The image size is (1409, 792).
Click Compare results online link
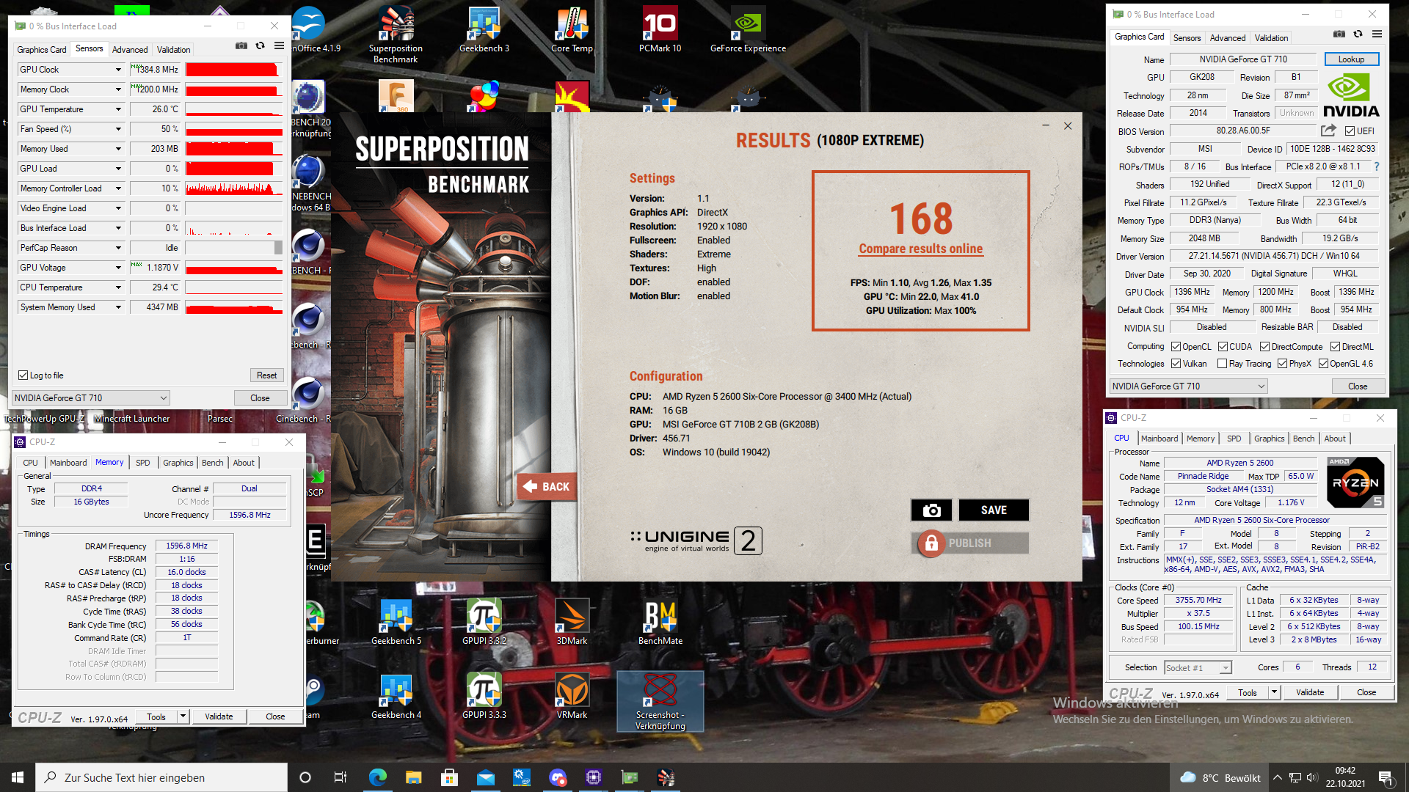tap(920, 249)
